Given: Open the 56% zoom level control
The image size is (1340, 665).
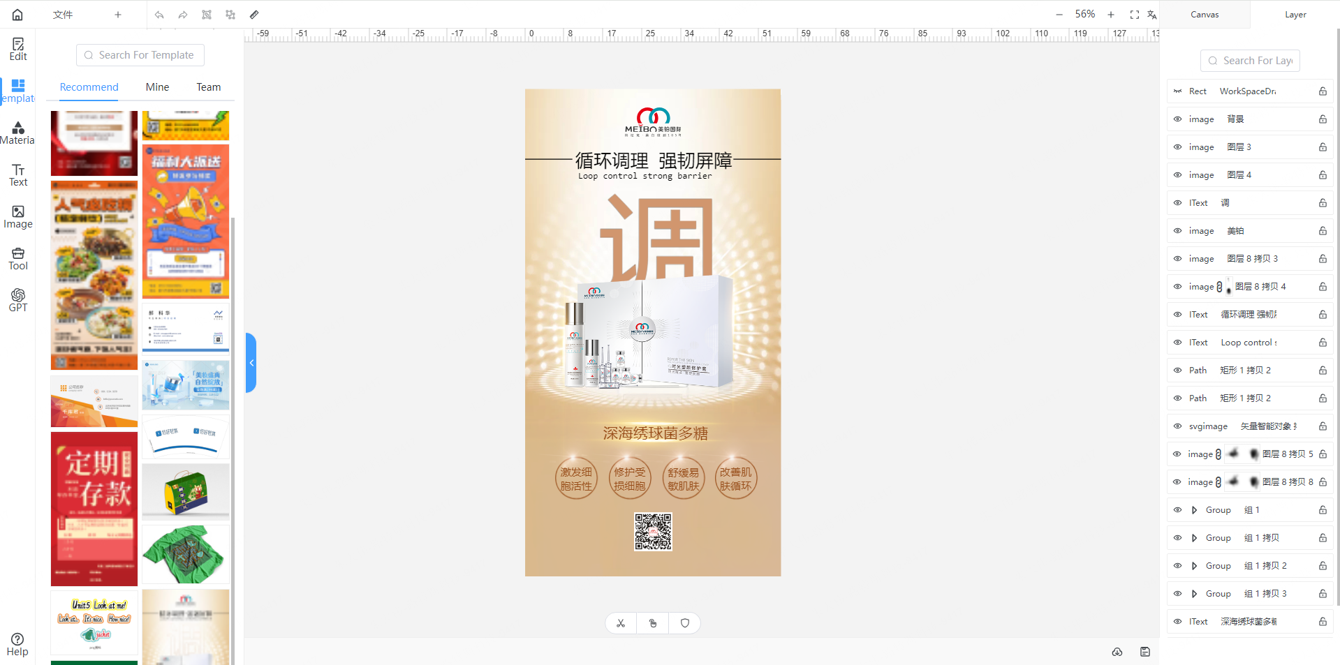Looking at the screenshot, I should click(x=1085, y=15).
